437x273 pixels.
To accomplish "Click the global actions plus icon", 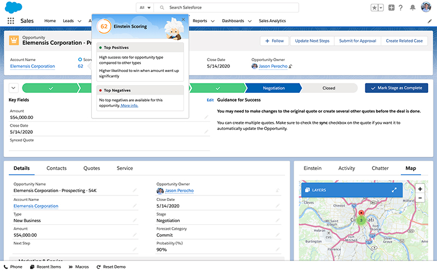I will 391,8.
